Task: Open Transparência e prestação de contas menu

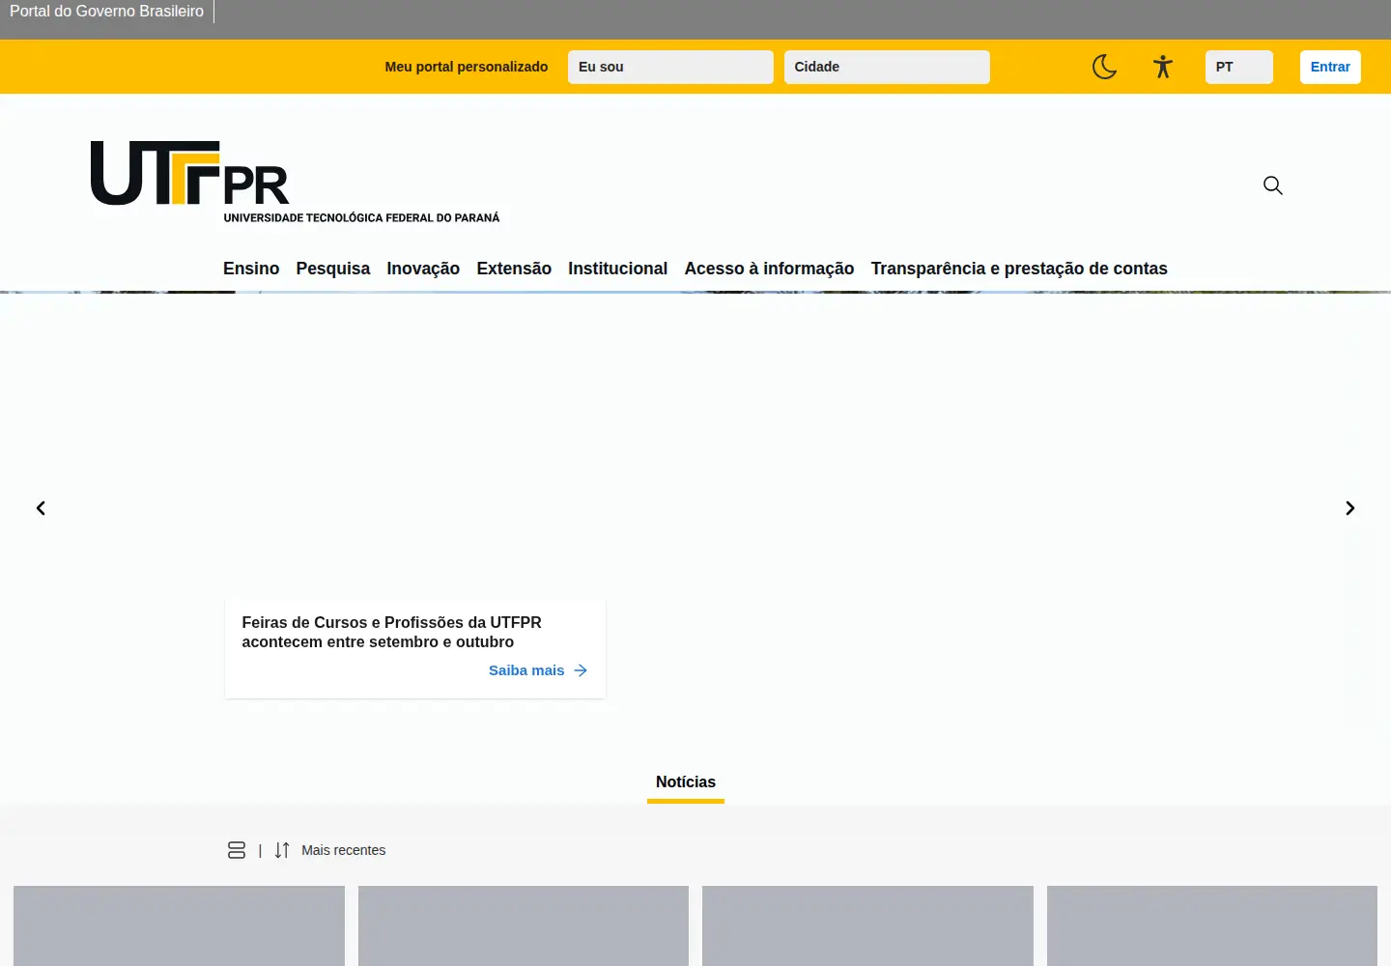Action: click(x=1019, y=269)
